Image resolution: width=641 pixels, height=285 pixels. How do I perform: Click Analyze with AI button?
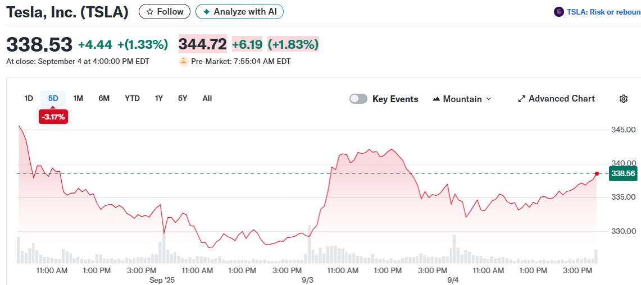point(239,11)
